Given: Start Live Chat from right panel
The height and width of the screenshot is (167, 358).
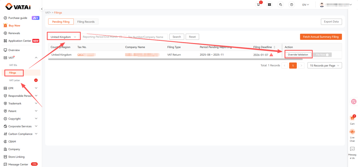Looking at the screenshot, I should point(352,136).
